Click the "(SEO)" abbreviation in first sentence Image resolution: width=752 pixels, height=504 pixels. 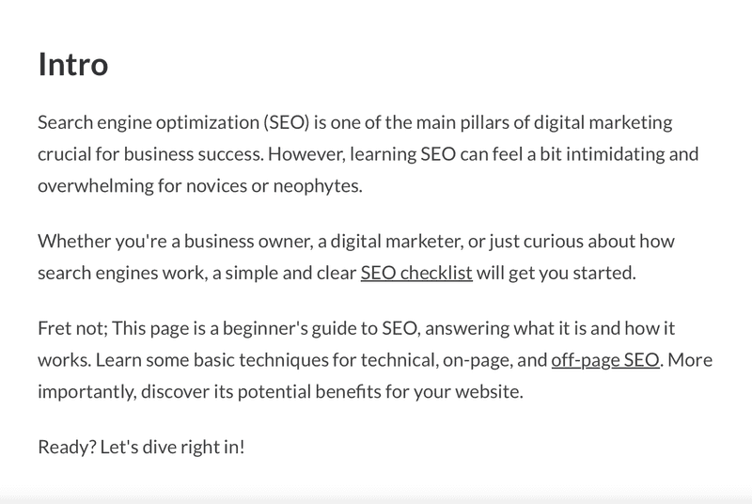coord(287,123)
